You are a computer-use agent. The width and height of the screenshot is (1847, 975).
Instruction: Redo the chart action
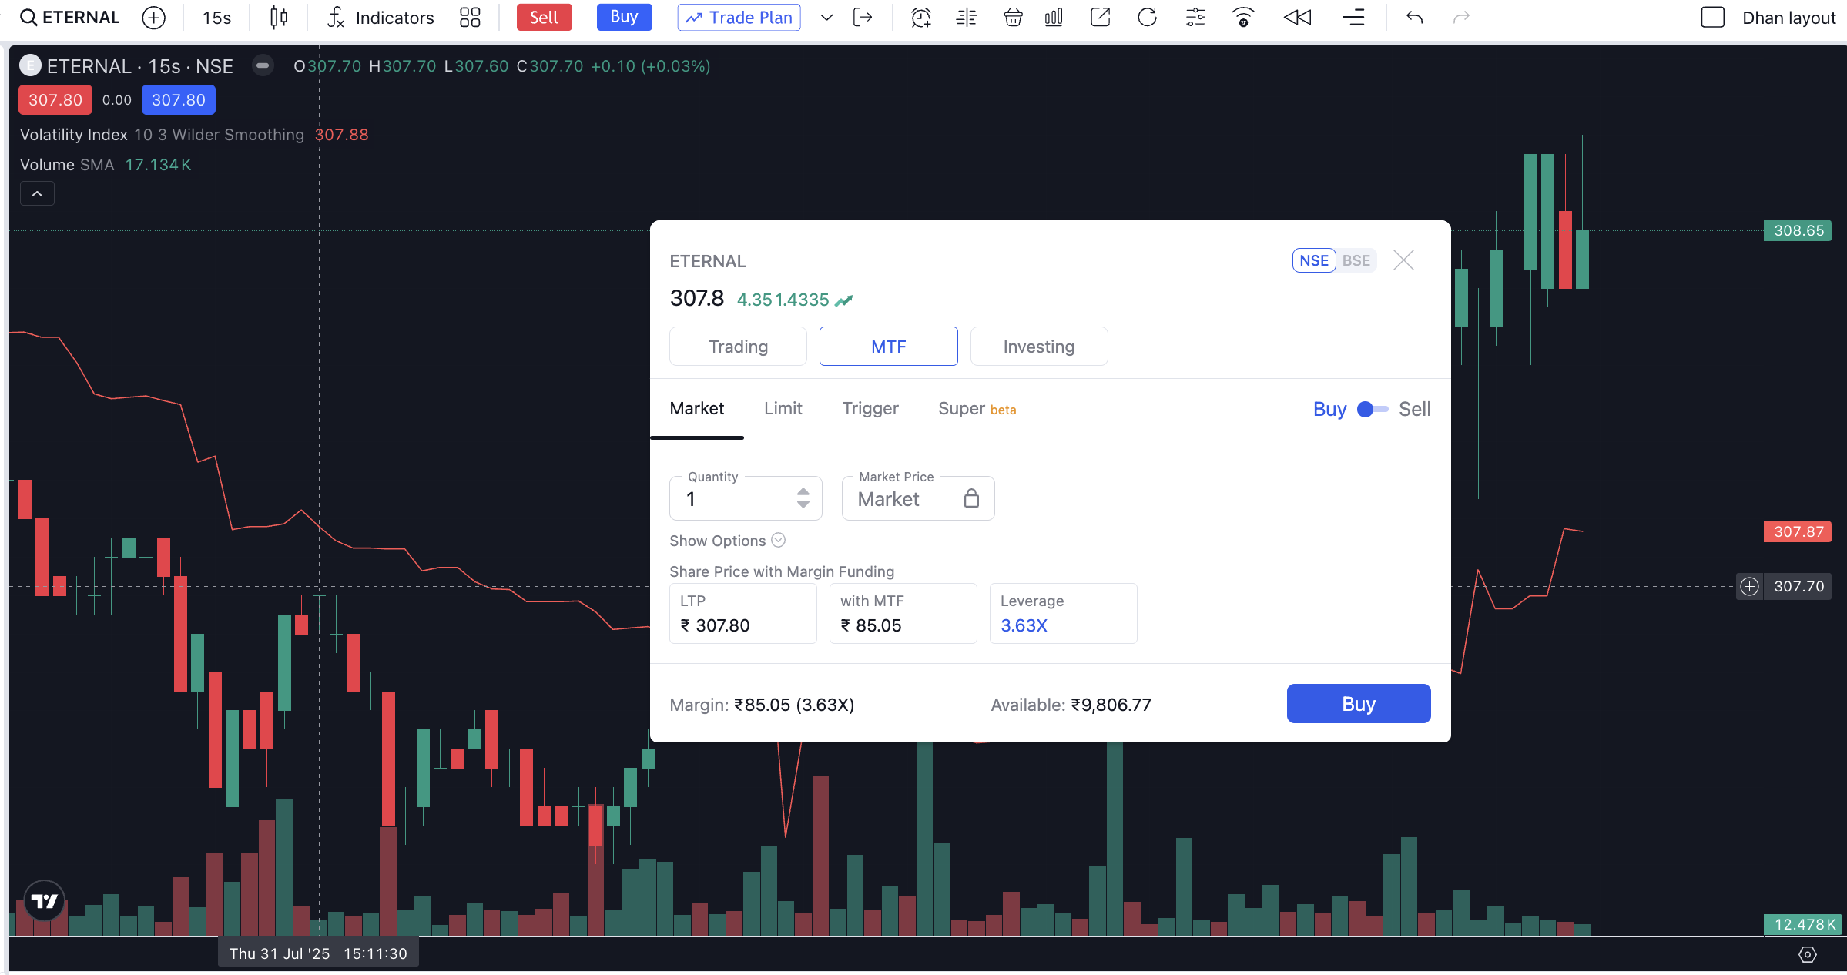pyautogui.click(x=1461, y=18)
